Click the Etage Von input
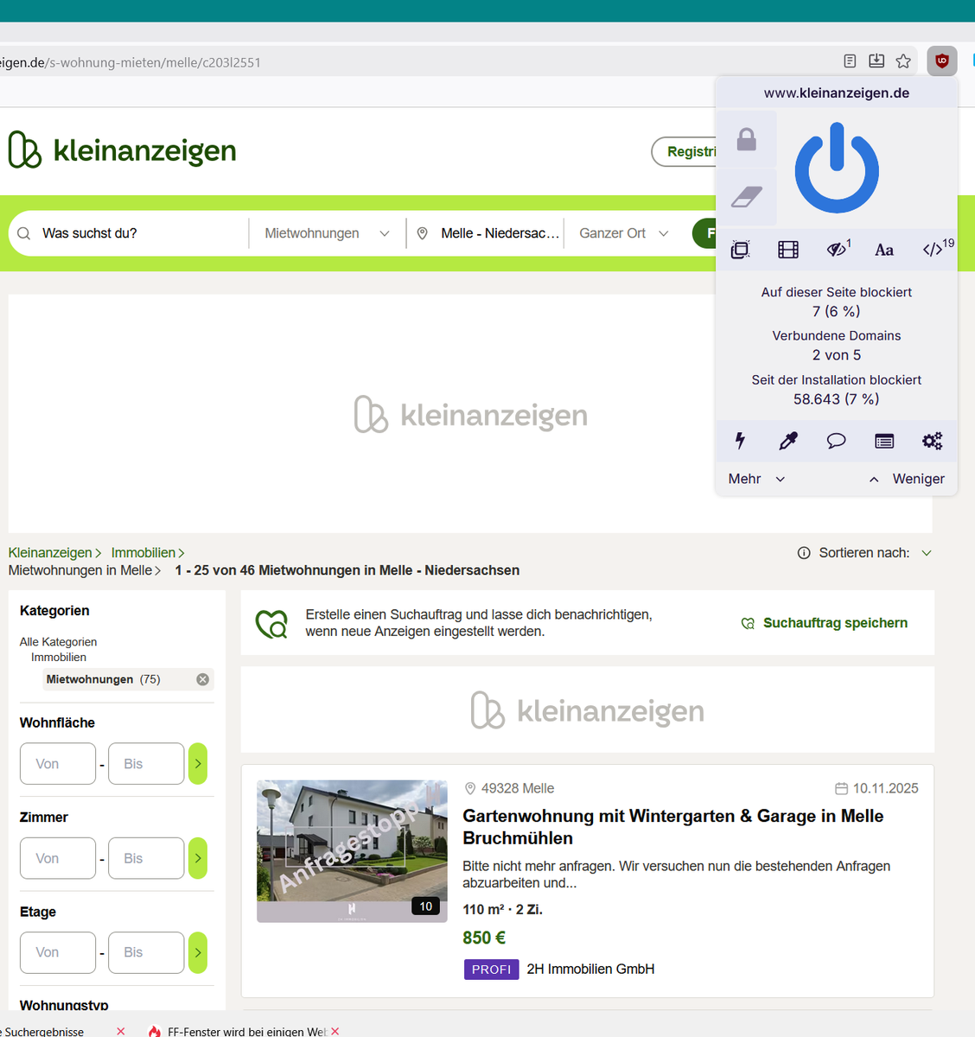975x1037 pixels. pyautogui.click(x=58, y=952)
